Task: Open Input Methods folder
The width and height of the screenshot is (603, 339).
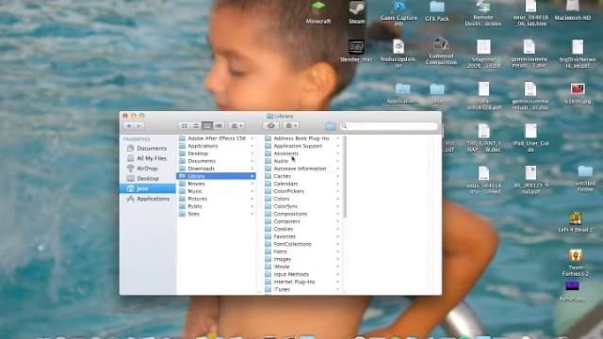Action: [302, 274]
